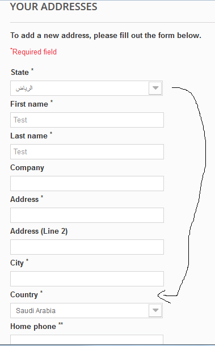
Task: Click the Your Addresses heading
Action: pyautogui.click(x=54, y=7)
